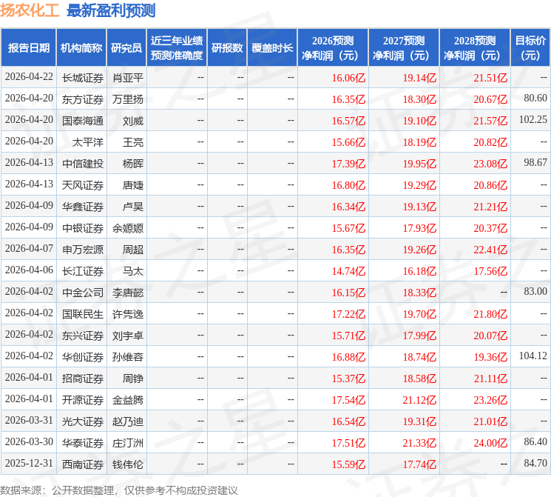This screenshot has height=497, width=551.
Task: Select the 光大证券 institution cell
Action: [83, 421]
